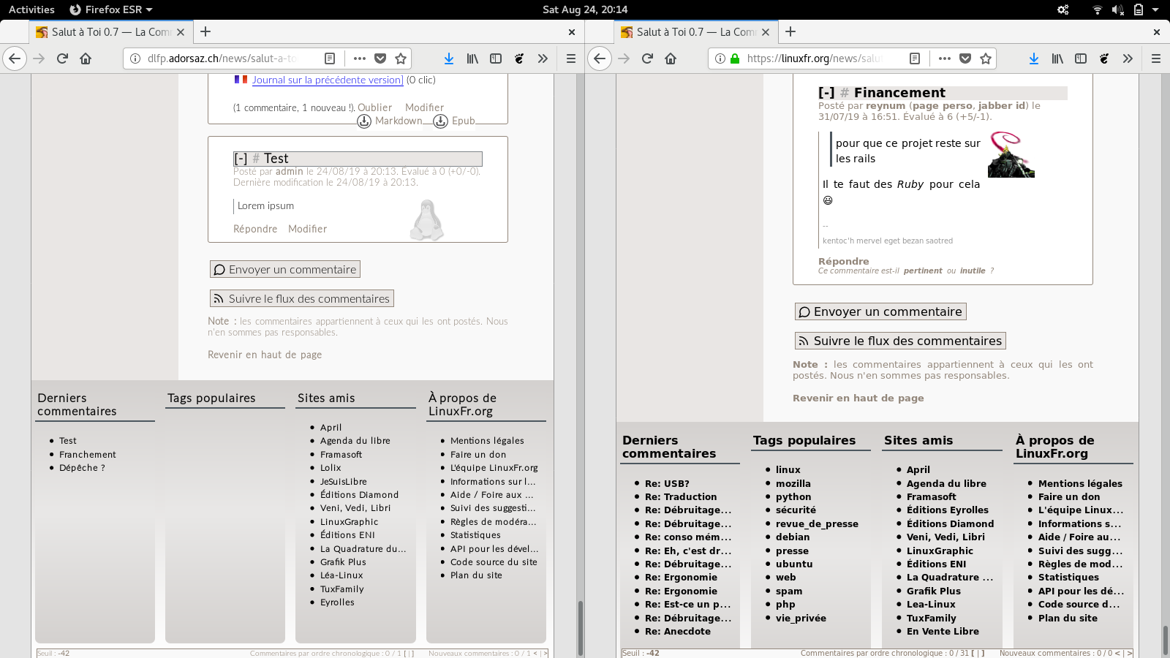Show sidebars in the left window
Viewport: 1170px width, 658px height.
point(496,58)
